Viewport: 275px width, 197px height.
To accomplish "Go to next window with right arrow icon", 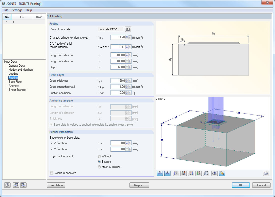I will [x=23, y=185].
